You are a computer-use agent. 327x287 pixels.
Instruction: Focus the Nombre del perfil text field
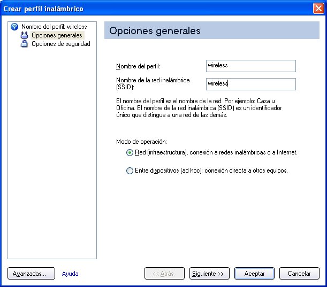coord(251,66)
